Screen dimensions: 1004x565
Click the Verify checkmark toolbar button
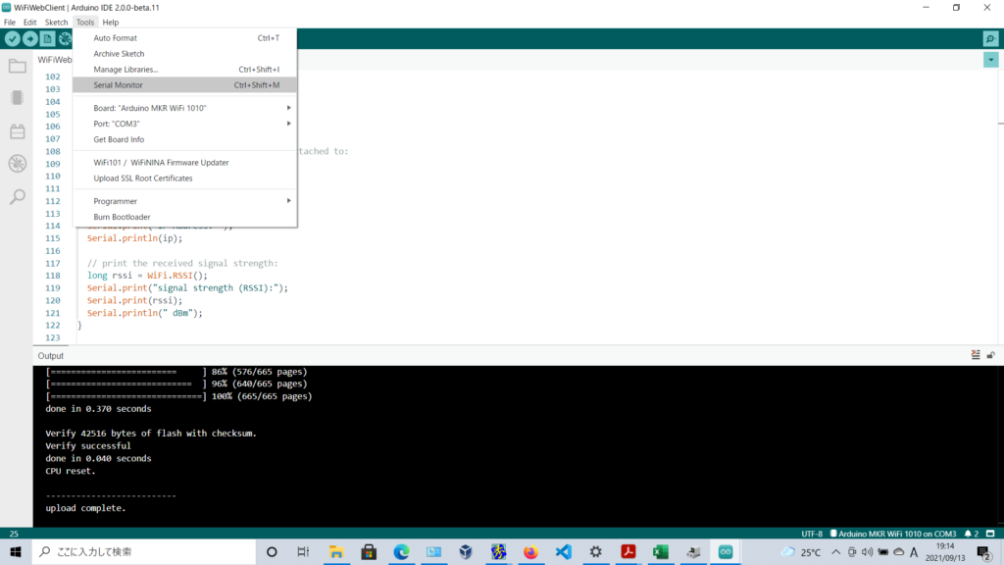pyautogui.click(x=12, y=39)
